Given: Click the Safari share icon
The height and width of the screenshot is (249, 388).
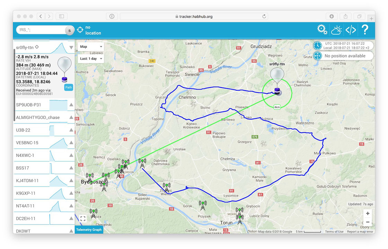Looking at the screenshot, I should click(345, 16).
